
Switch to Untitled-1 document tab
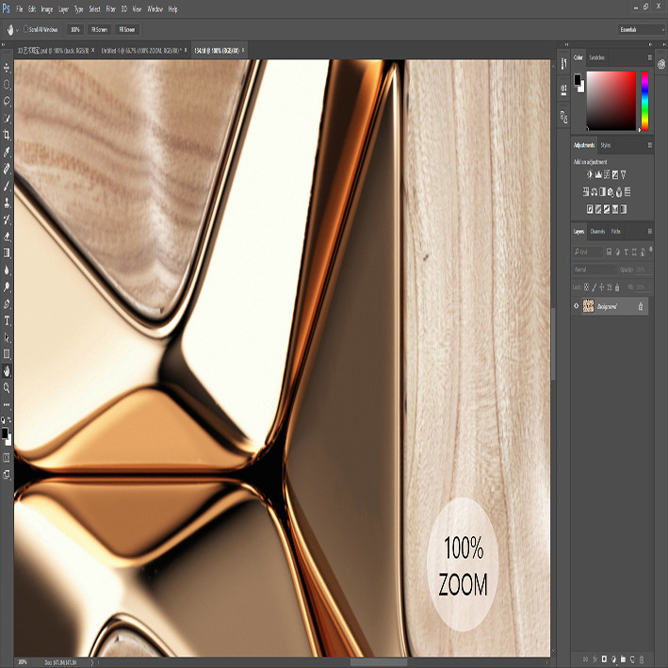coord(141,50)
